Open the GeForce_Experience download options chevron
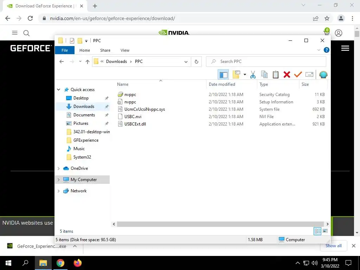This screenshot has width=360, height=270. pyautogui.click(x=75, y=246)
